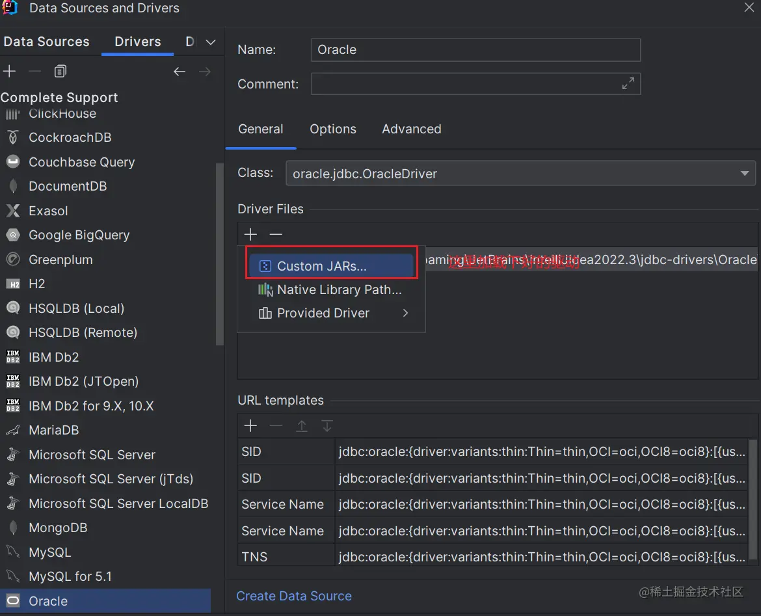
Task: Add a new driver with the plus icon
Action: (9, 72)
